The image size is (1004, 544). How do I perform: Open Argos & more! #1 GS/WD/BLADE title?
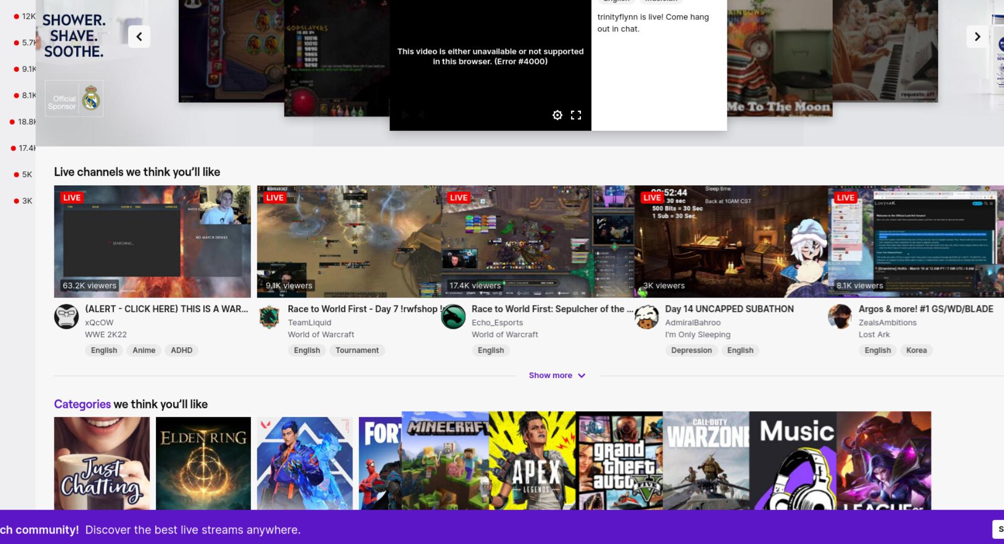click(x=926, y=309)
